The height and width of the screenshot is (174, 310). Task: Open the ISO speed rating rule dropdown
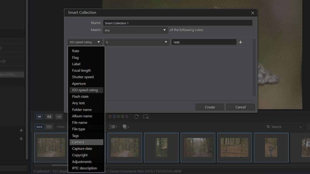[x=85, y=42]
